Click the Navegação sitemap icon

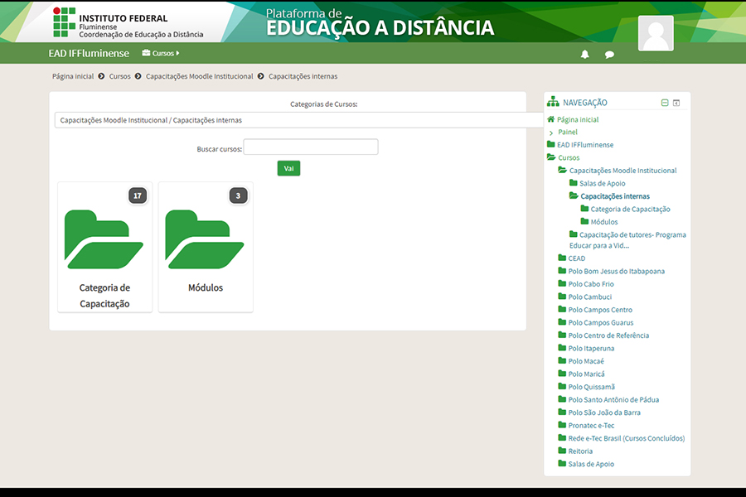[553, 101]
